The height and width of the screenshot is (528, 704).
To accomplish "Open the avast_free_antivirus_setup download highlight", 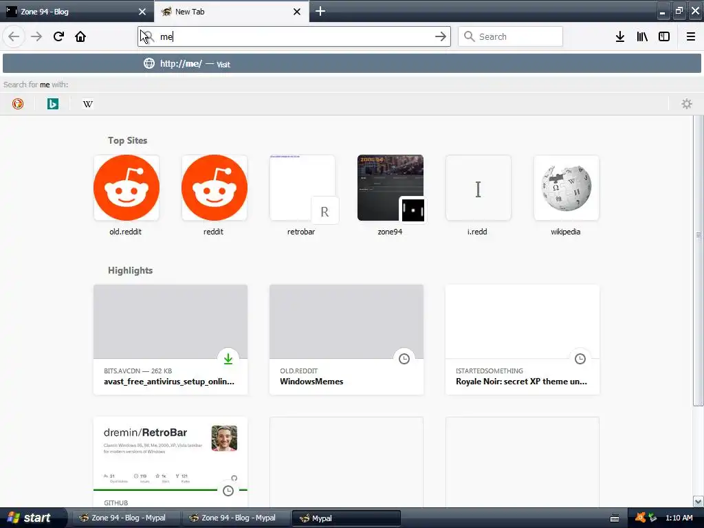I will (x=170, y=340).
